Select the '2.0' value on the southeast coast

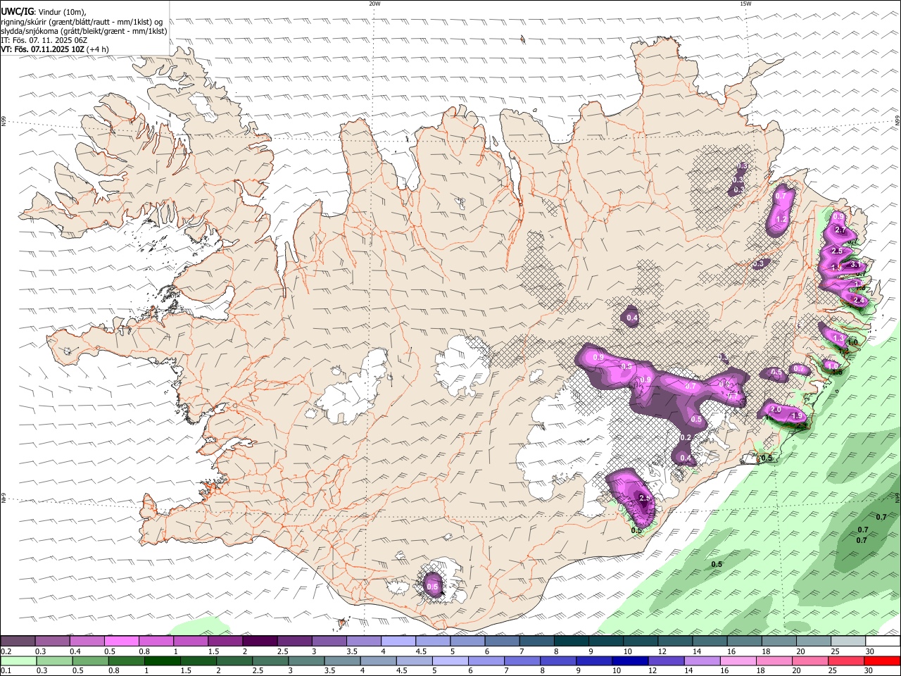coord(776,410)
